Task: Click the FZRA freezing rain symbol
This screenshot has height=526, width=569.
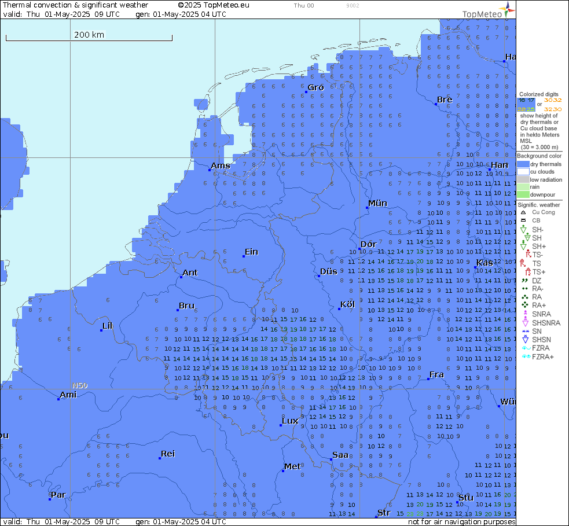Action: tap(526, 348)
